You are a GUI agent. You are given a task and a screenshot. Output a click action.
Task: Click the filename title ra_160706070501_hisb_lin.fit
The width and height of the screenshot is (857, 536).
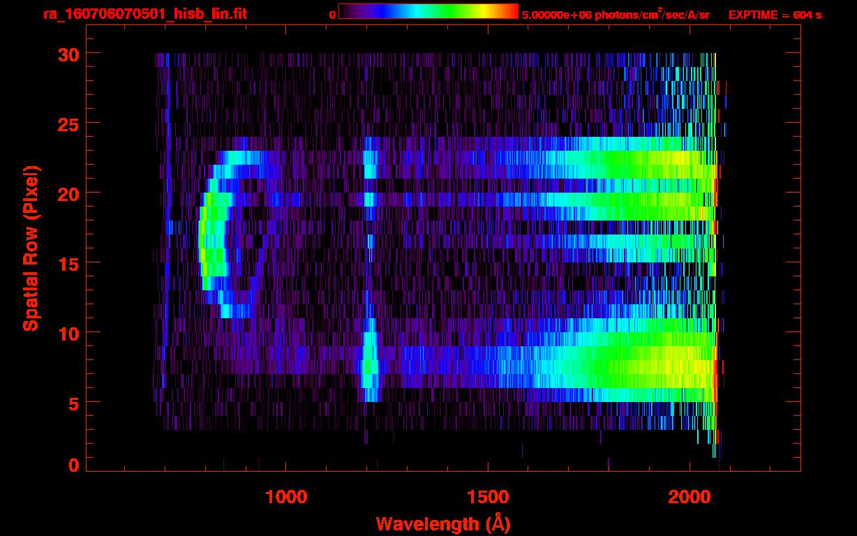tap(144, 14)
